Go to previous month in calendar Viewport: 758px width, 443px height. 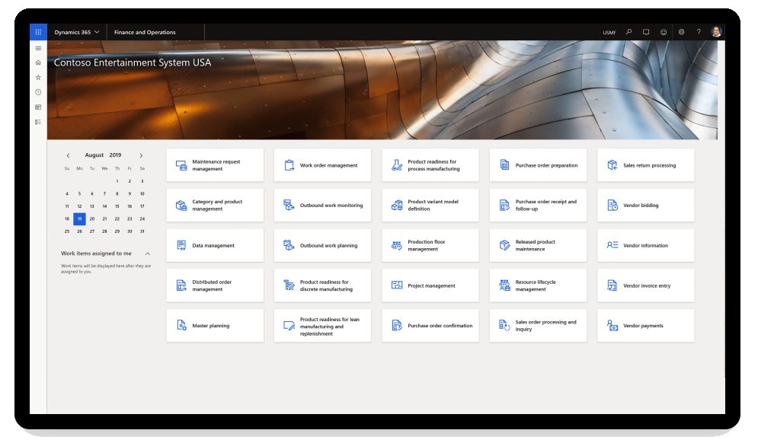(x=68, y=155)
